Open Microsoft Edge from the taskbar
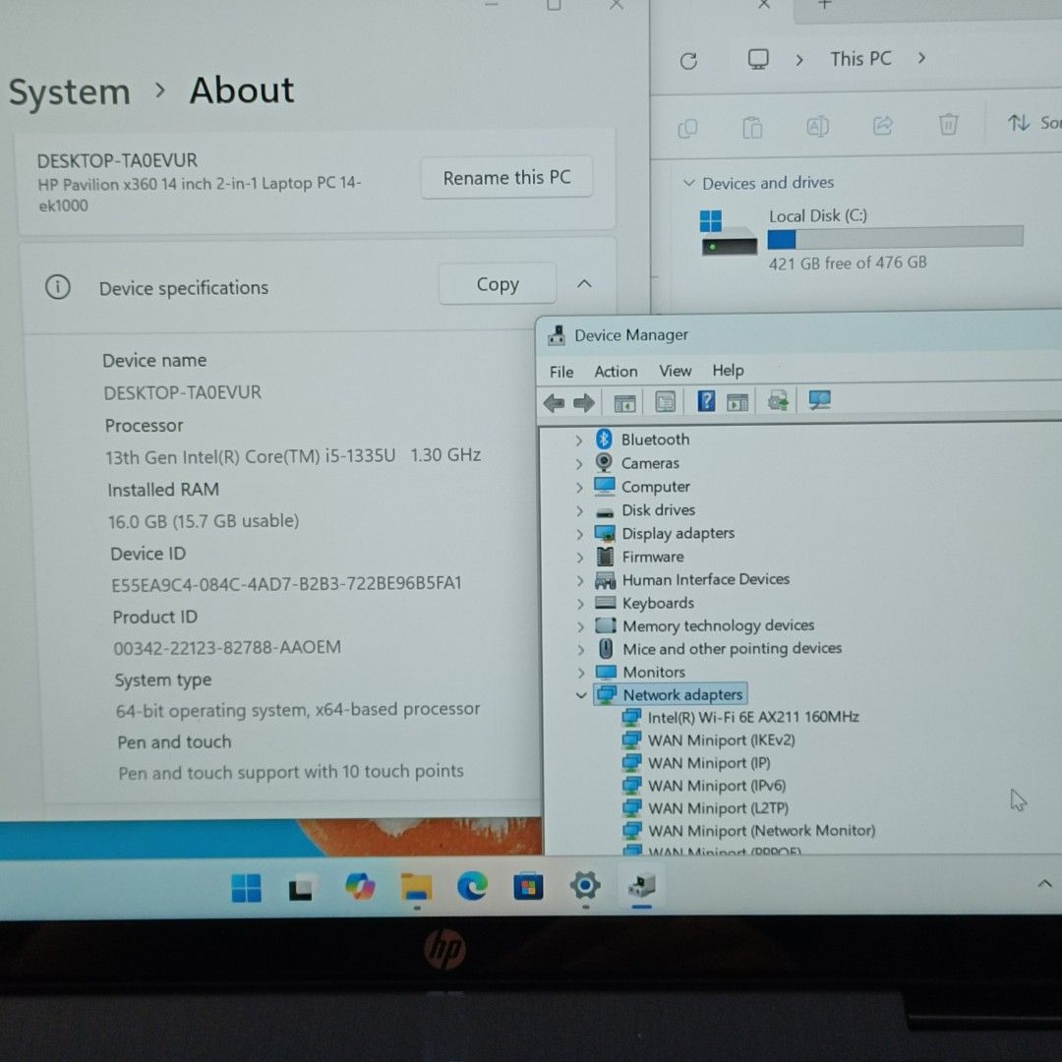 [x=473, y=887]
